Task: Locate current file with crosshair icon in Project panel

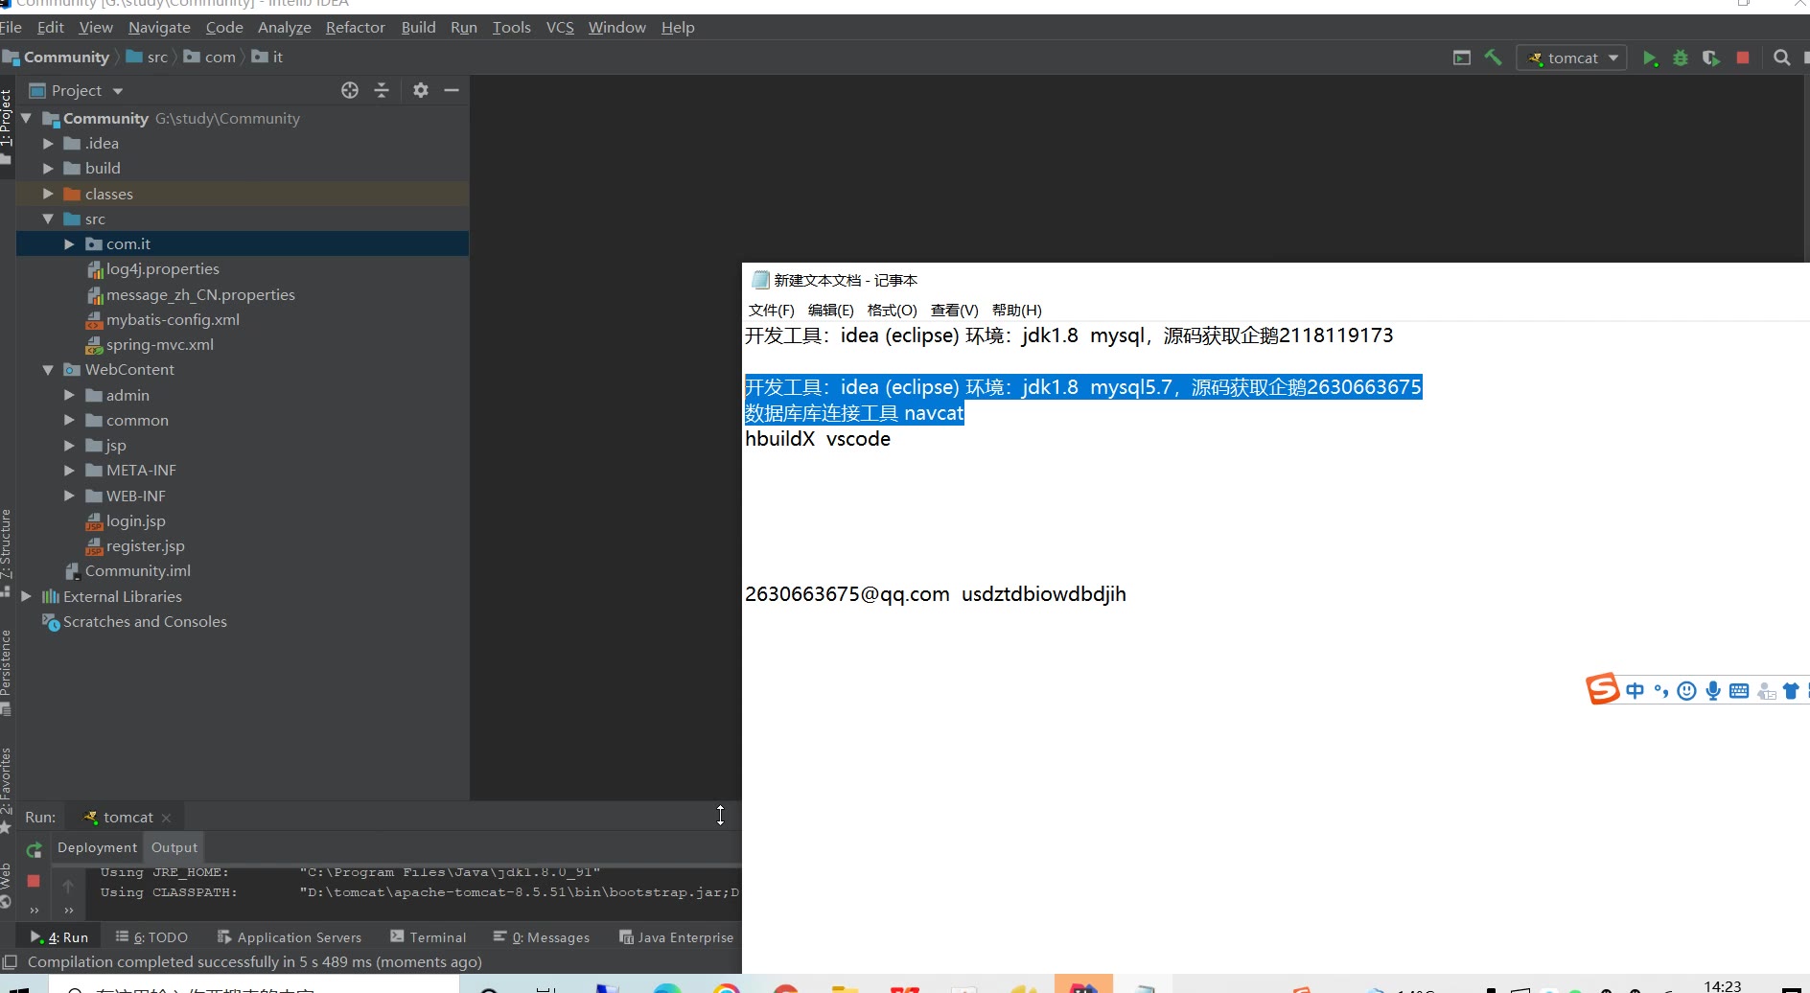Action: pyautogui.click(x=350, y=90)
